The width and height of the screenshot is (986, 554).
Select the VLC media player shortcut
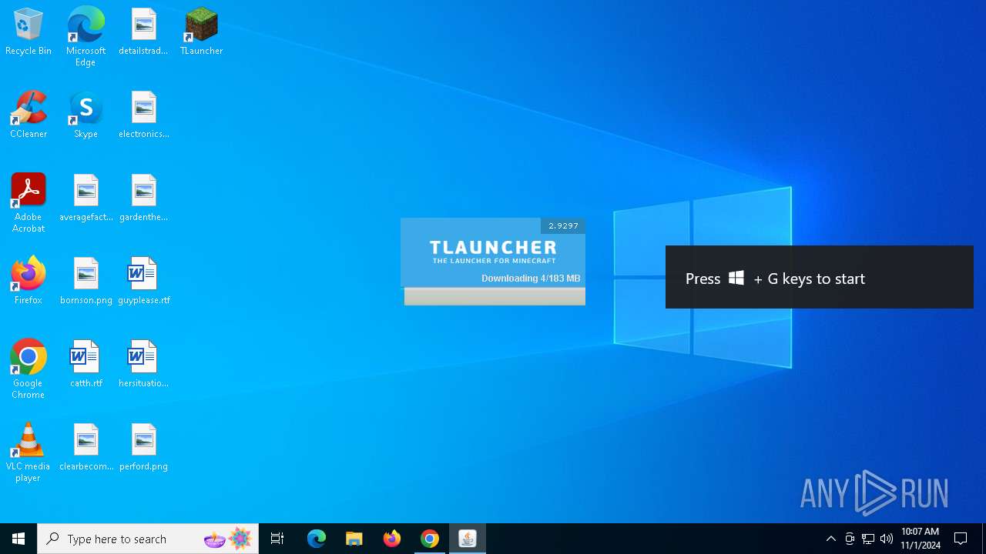[x=29, y=452]
